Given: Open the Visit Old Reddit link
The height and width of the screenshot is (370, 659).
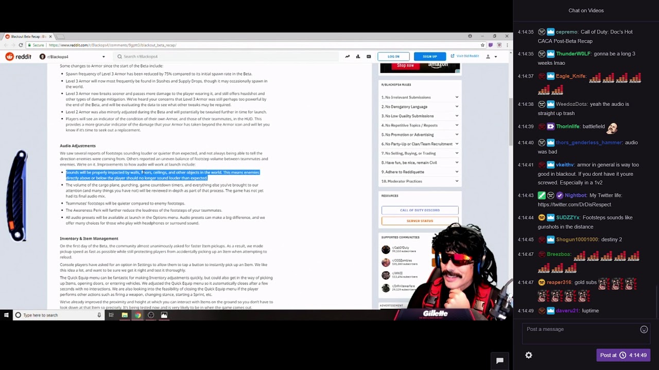Looking at the screenshot, I should 465,56.
